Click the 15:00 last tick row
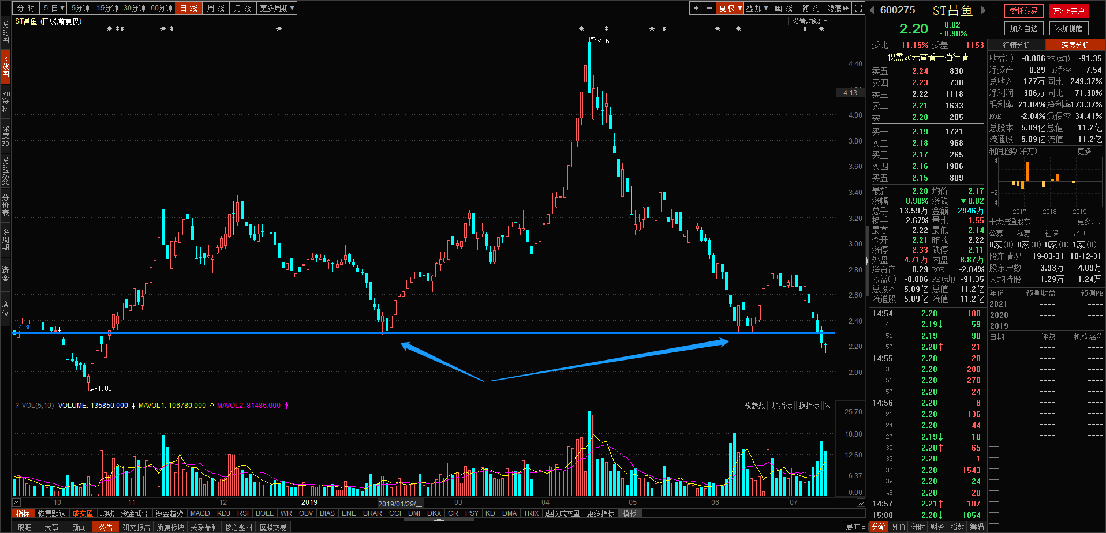Image resolution: width=1106 pixels, height=533 pixels. (x=927, y=515)
